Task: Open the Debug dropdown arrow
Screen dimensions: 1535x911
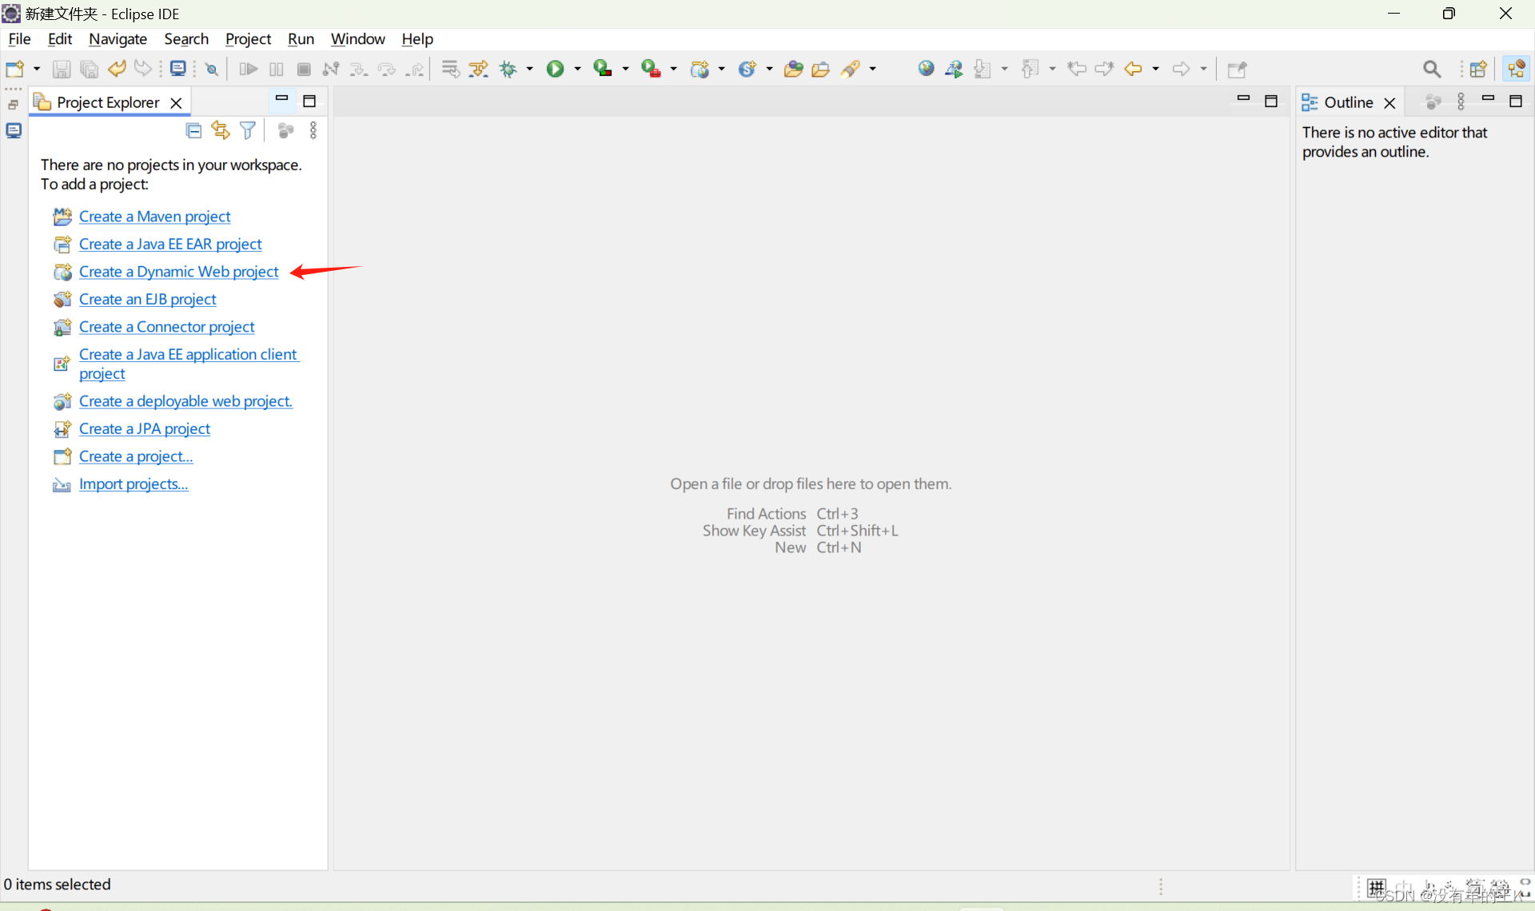Action: [x=530, y=70]
